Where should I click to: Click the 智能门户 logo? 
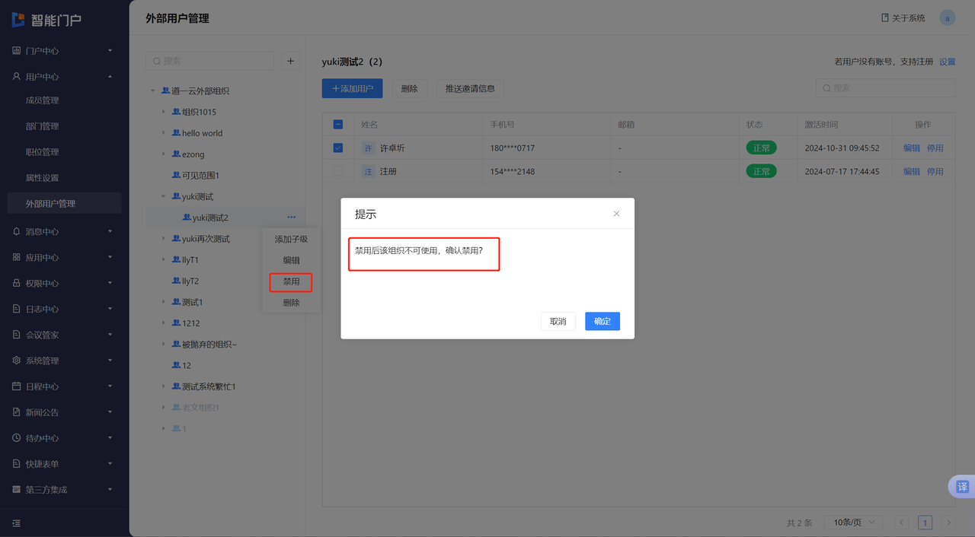(46, 20)
